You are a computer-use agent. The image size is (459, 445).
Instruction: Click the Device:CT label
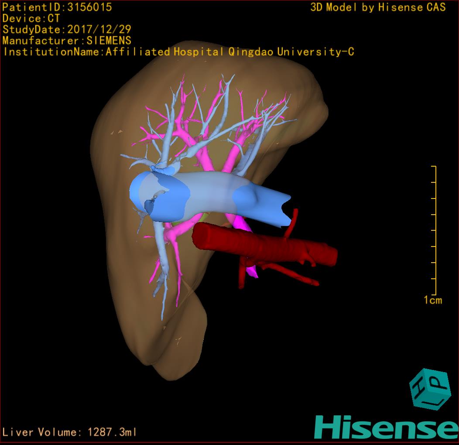tap(31, 18)
